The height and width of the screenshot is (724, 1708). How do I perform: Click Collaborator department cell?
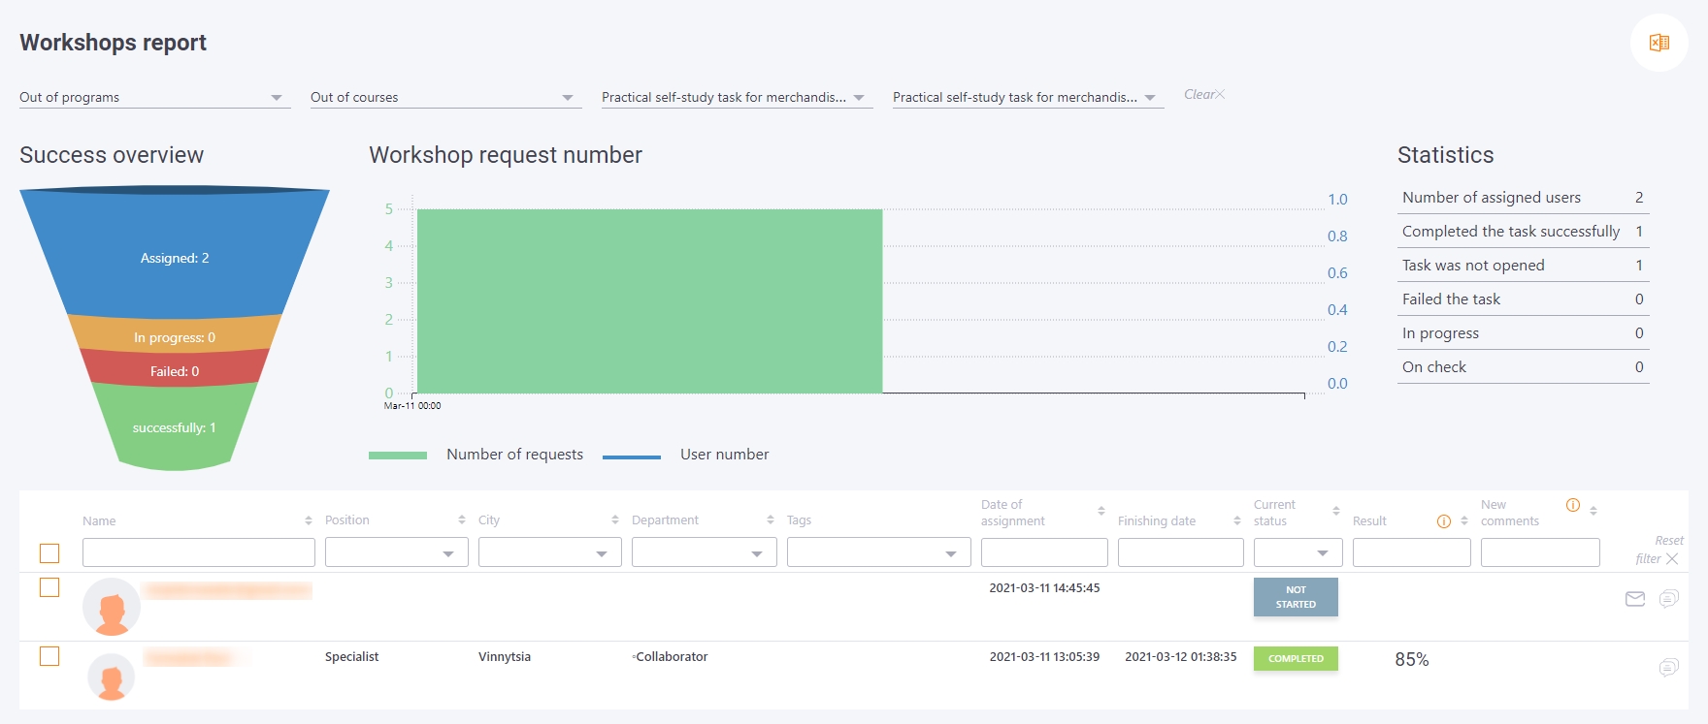click(671, 657)
